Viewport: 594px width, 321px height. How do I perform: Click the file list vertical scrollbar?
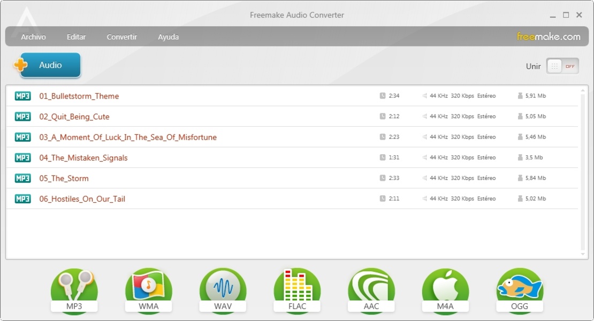(x=583, y=172)
